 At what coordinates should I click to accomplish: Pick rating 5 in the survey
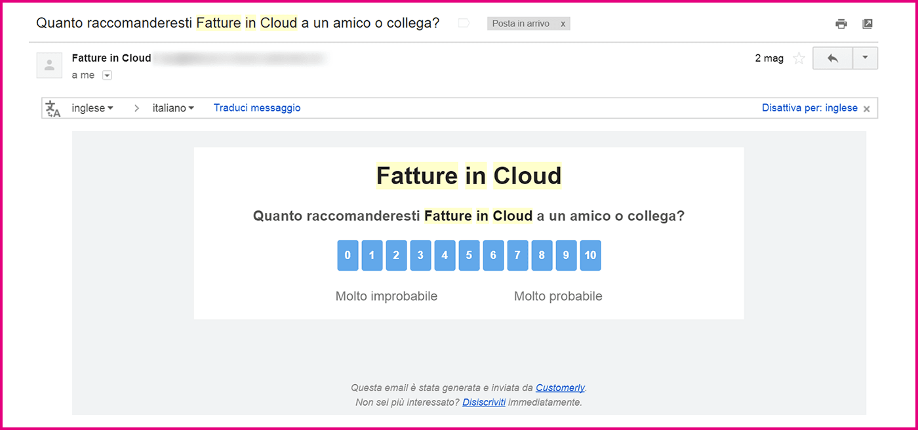pyautogui.click(x=469, y=255)
